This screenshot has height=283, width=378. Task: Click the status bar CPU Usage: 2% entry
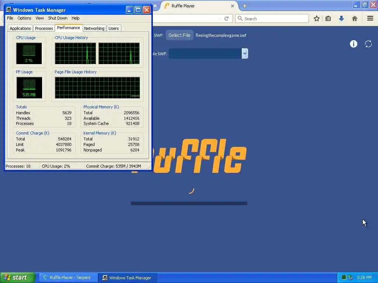[x=56, y=166]
